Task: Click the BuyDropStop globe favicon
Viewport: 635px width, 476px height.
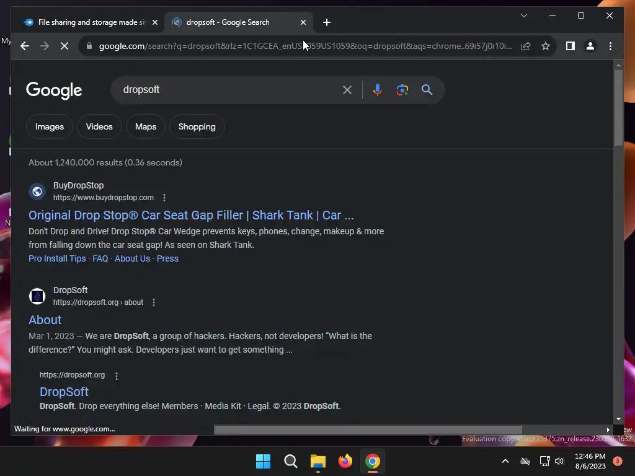Action: (x=37, y=191)
